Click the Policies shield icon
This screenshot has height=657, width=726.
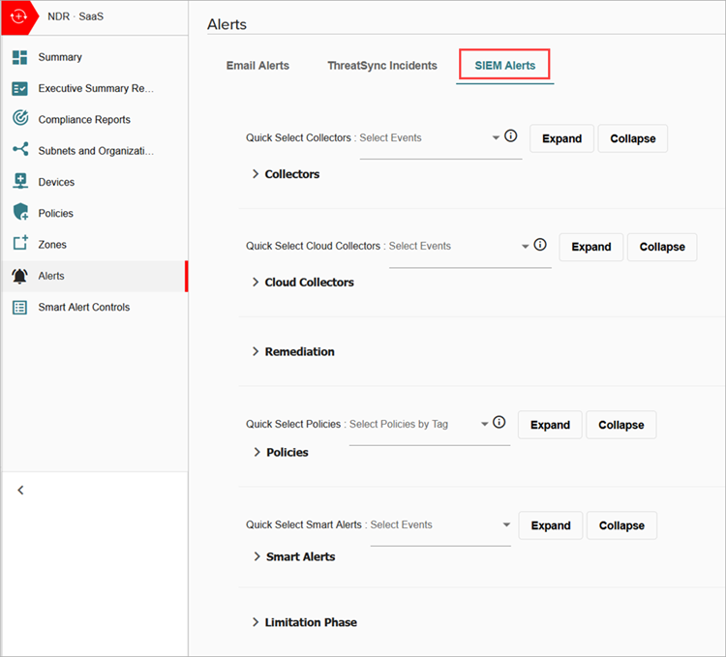(21, 212)
